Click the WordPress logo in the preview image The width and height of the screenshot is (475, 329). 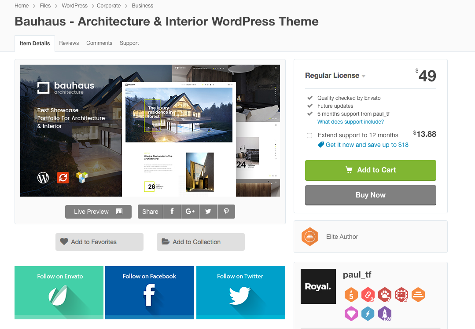point(43,178)
